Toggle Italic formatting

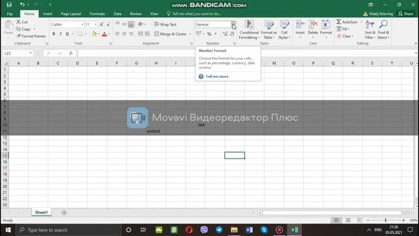pyautogui.click(x=60, y=34)
